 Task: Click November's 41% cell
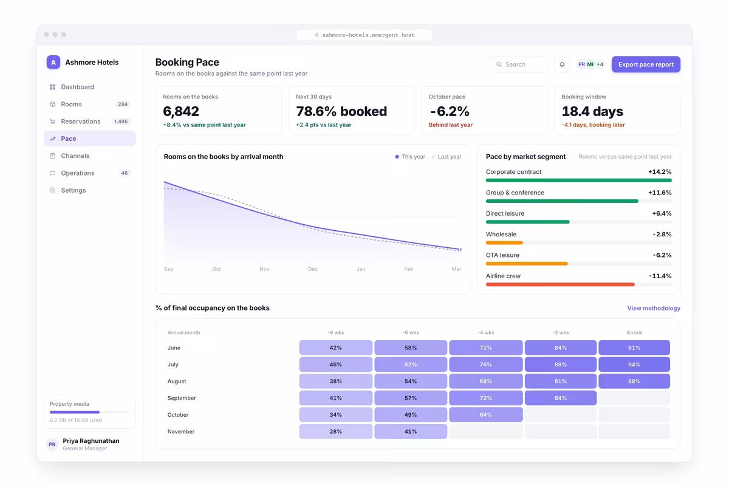[411, 431]
